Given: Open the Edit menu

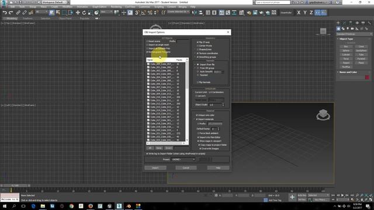Looking at the screenshot, I should pos(12,7).
